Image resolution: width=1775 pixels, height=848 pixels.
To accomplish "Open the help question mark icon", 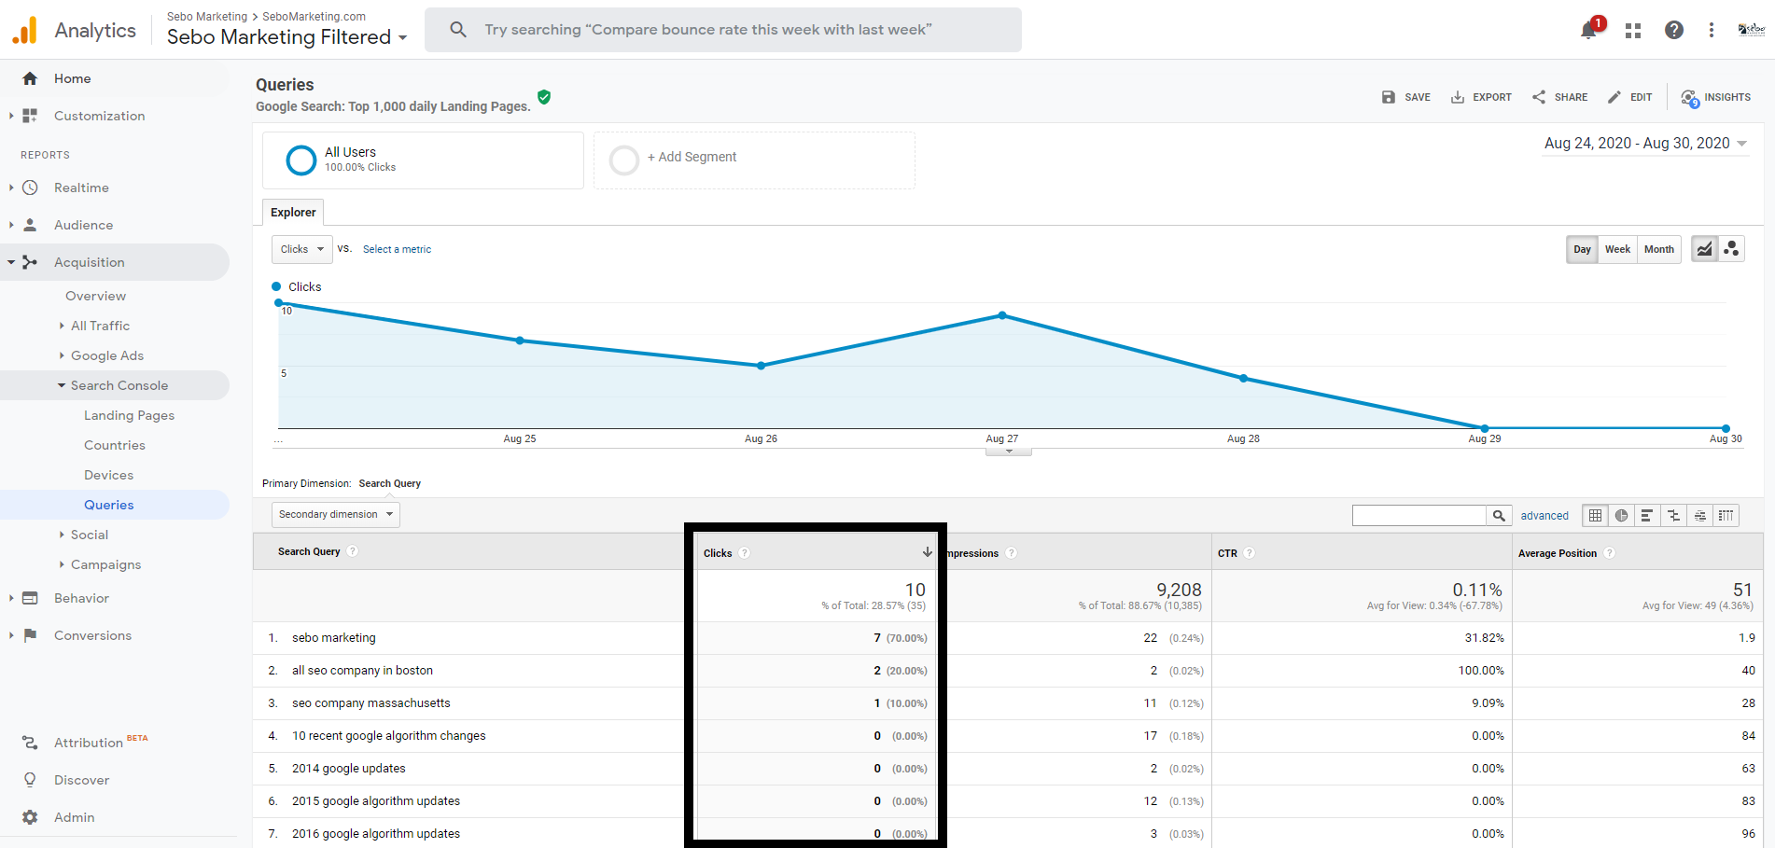I will pyautogui.click(x=1674, y=30).
